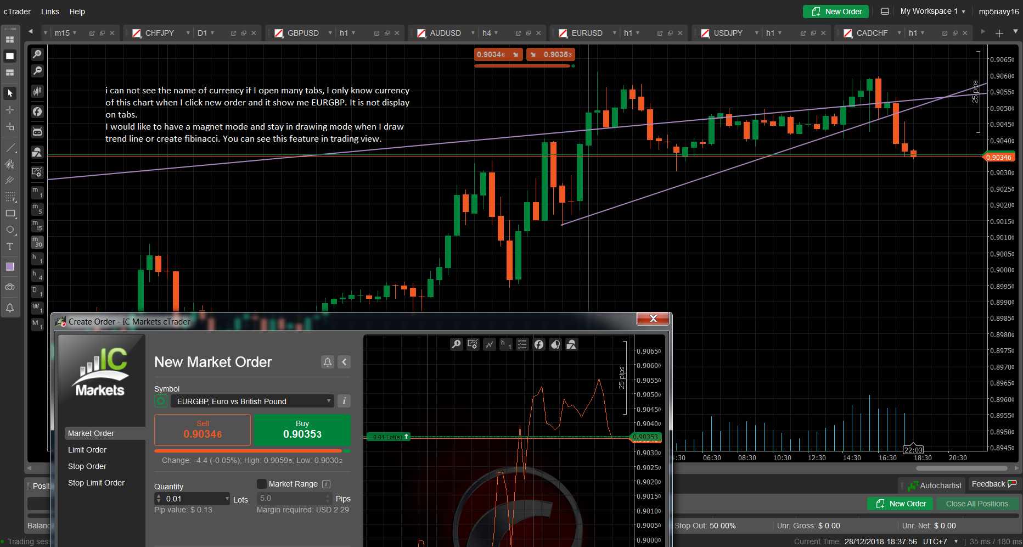Select the text annotation tool
The width and height of the screenshot is (1023, 547).
pos(10,247)
